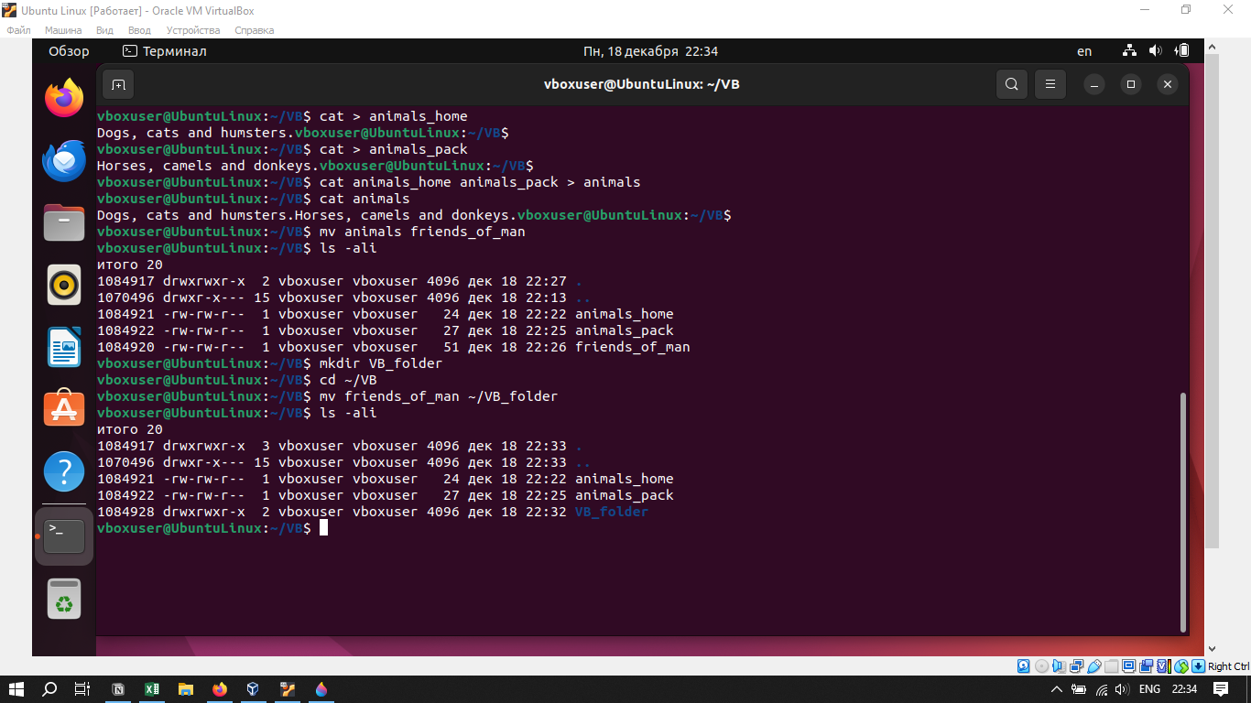
Task: Click the VirtualBox hard disk status icon
Action: point(1023,666)
